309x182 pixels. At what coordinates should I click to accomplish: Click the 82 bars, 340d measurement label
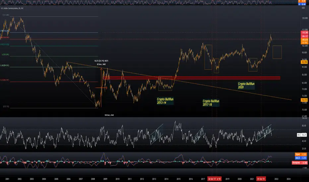pyautogui.click(x=101, y=64)
